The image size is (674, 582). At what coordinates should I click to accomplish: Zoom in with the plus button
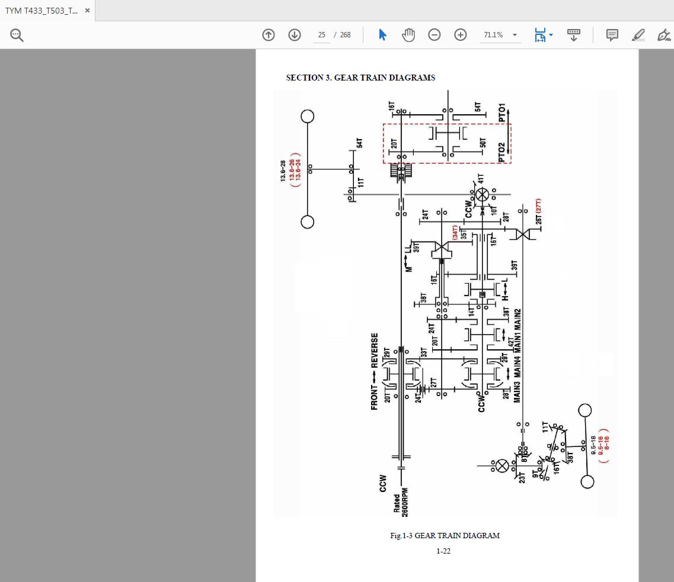coord(461,35)
